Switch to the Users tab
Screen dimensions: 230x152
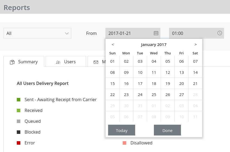[66, 61]
